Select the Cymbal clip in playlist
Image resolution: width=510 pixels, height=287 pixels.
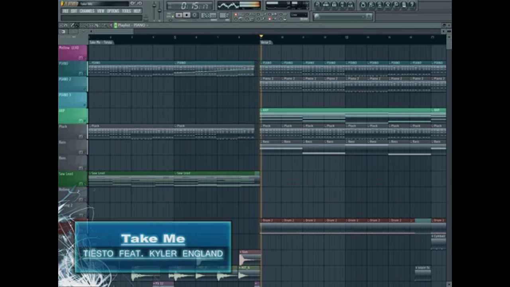(438, 242)
